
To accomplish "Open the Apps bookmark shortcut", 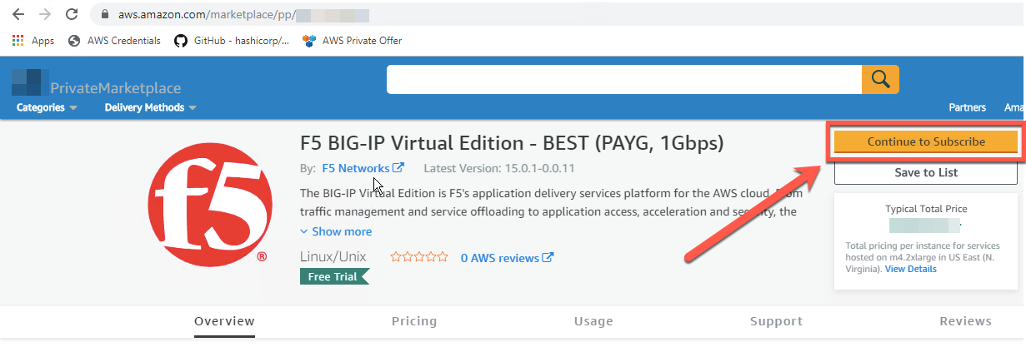I will tap(33, 41).
